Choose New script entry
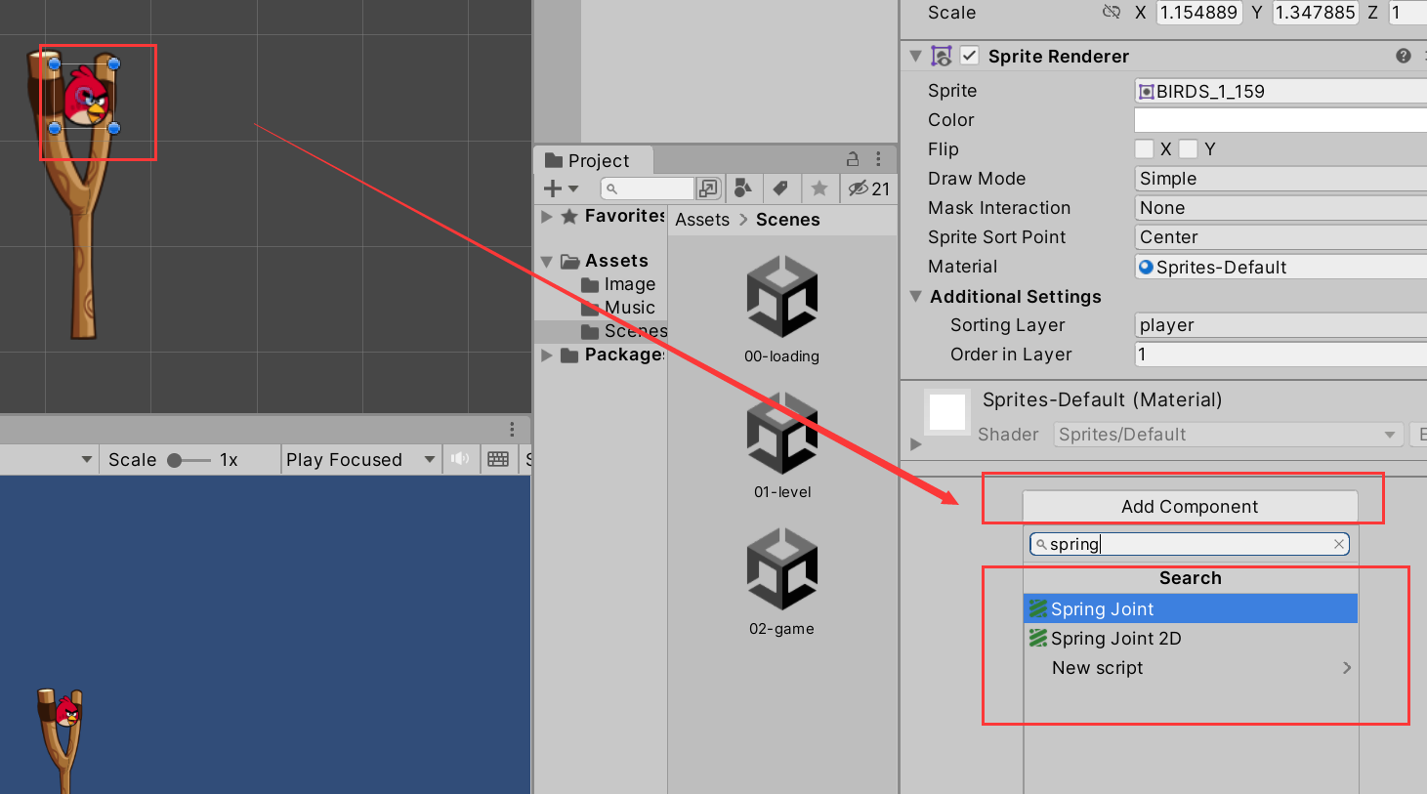Viewport: 1427px width, 794px height. pyautogui.click(x=1190, y=667)
